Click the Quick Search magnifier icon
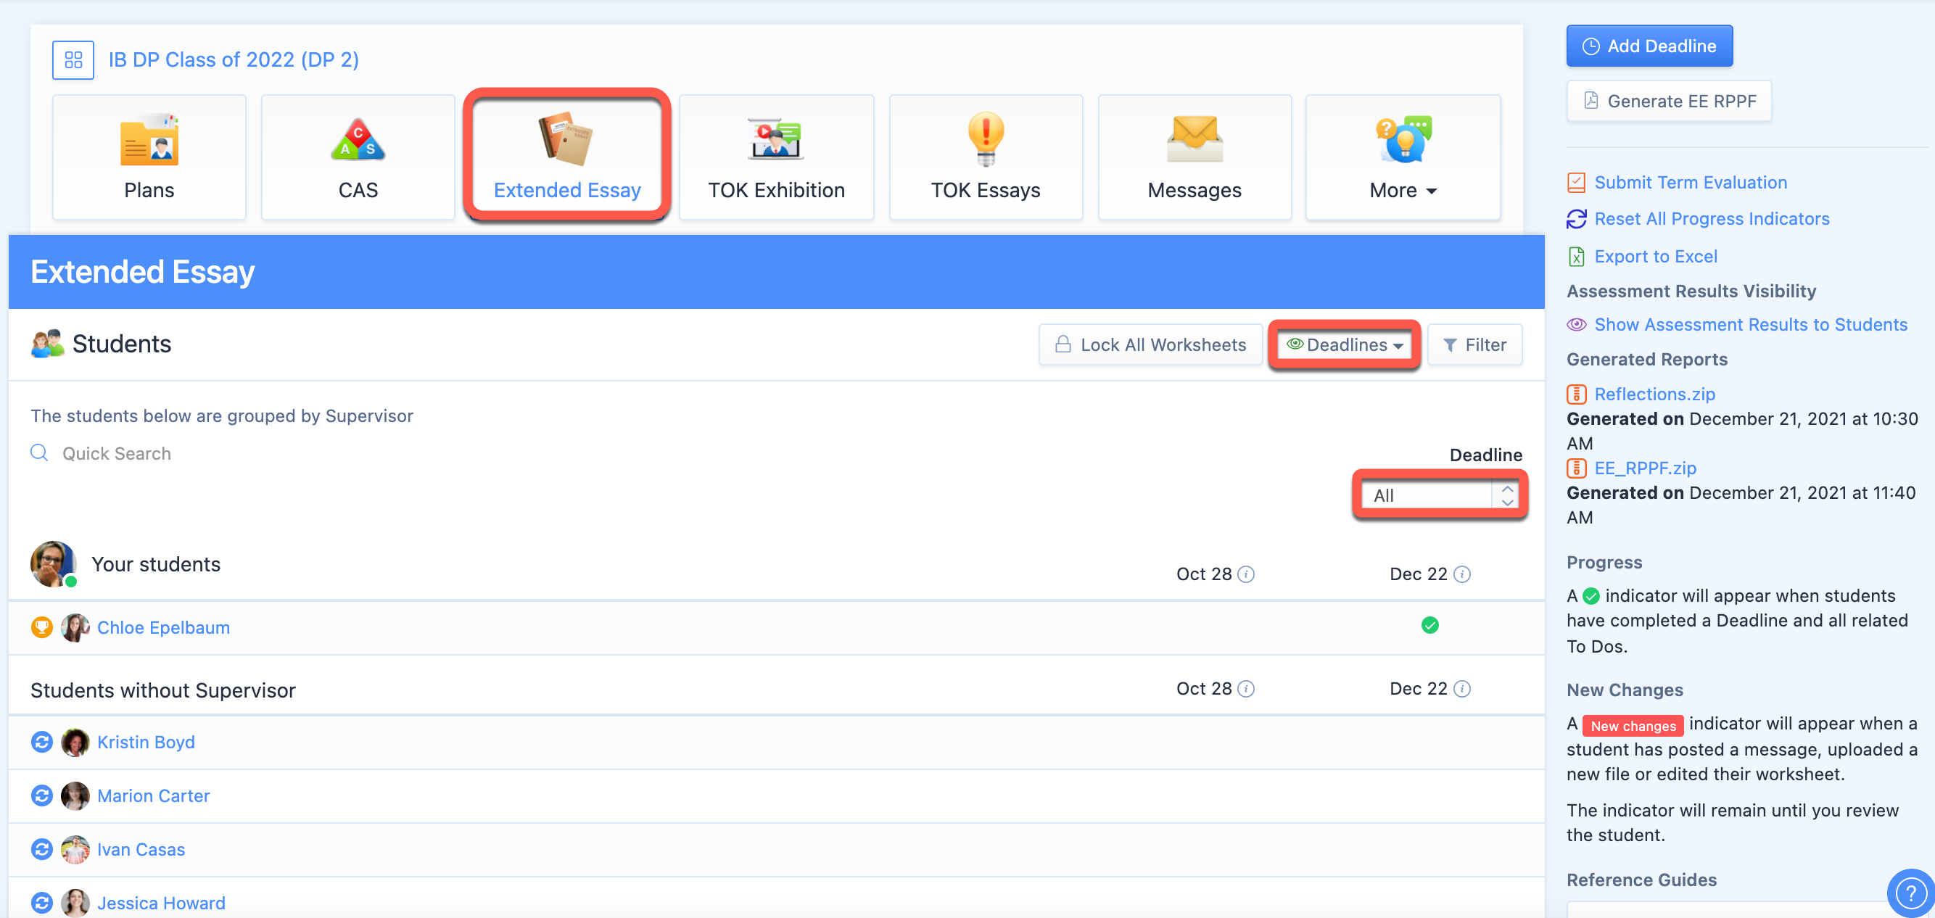This screenshot has height=918, width=1935. click(39, 452)
